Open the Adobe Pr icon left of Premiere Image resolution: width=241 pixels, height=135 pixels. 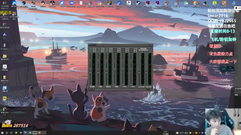click(148, 3)
